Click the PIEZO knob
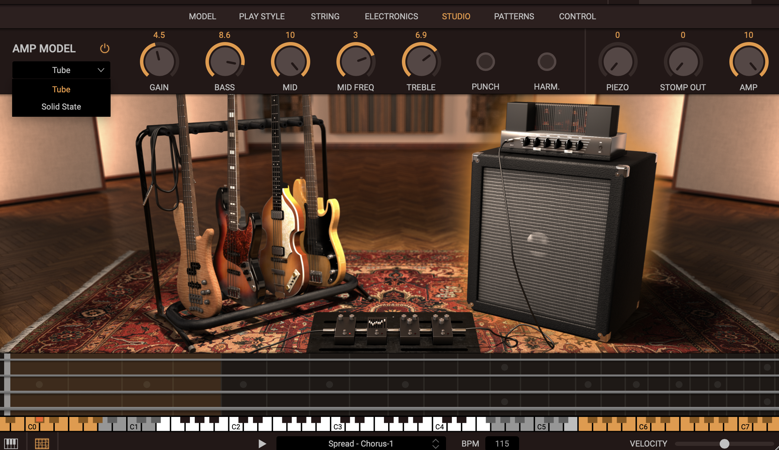The width and height of the screenshot is (779, 450). [617, 62]
